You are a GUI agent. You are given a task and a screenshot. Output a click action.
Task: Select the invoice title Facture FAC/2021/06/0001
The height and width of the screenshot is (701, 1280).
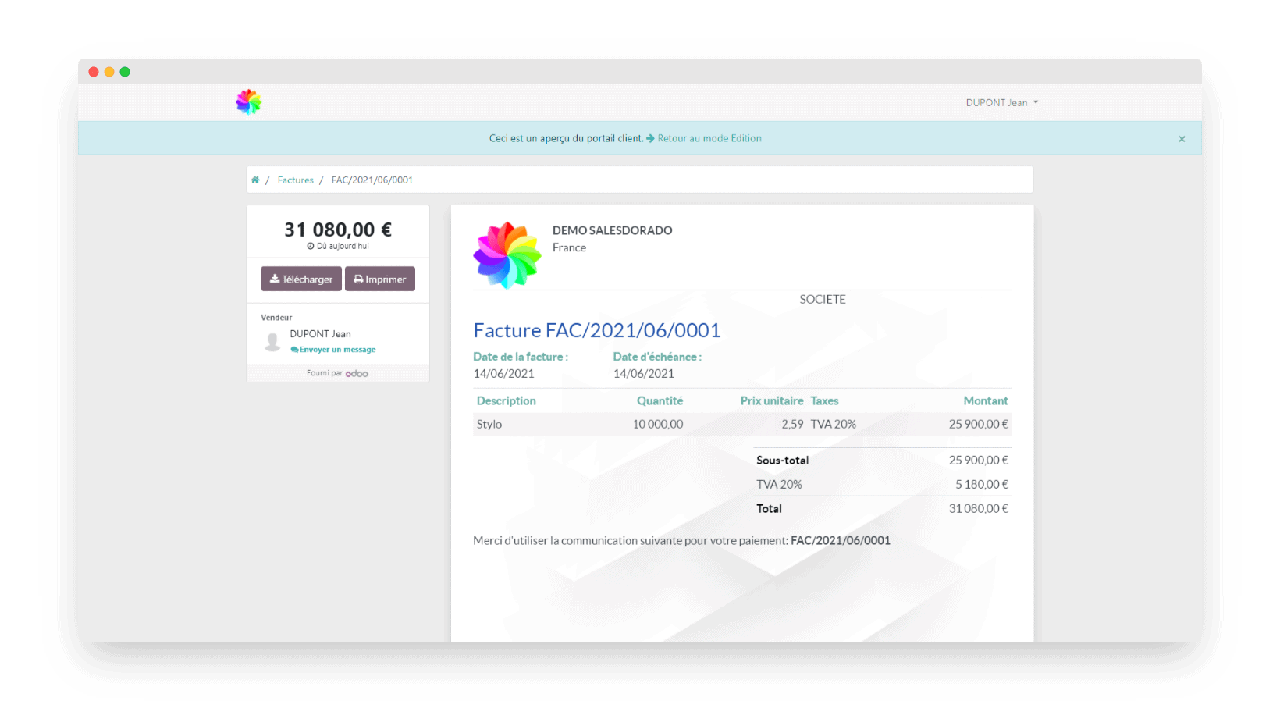point(597,330)
